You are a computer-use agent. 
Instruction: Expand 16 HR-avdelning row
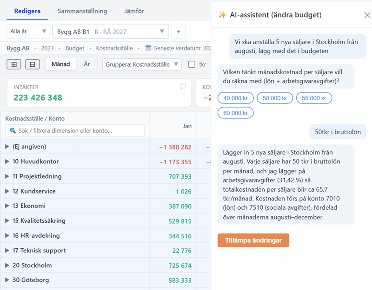click(7, 236)
